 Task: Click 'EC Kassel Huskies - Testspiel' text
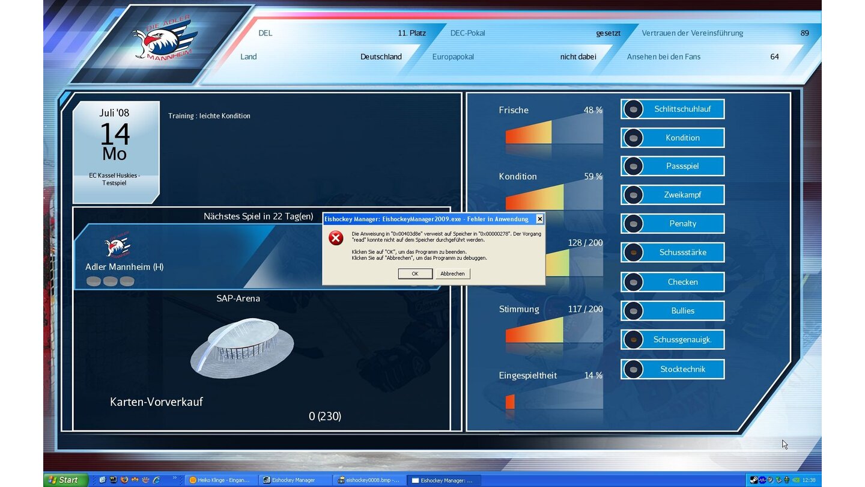point(114,179)
